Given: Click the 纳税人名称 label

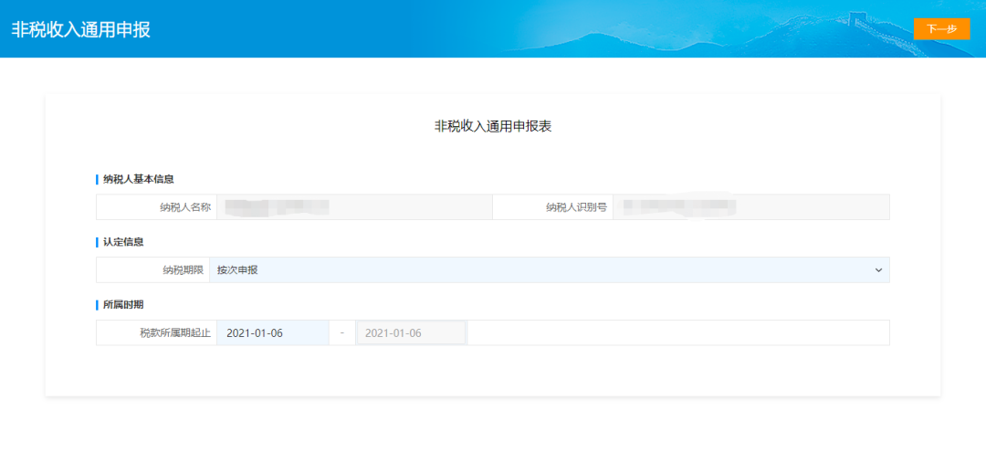Looking at the screenshot, I should 184,206.
